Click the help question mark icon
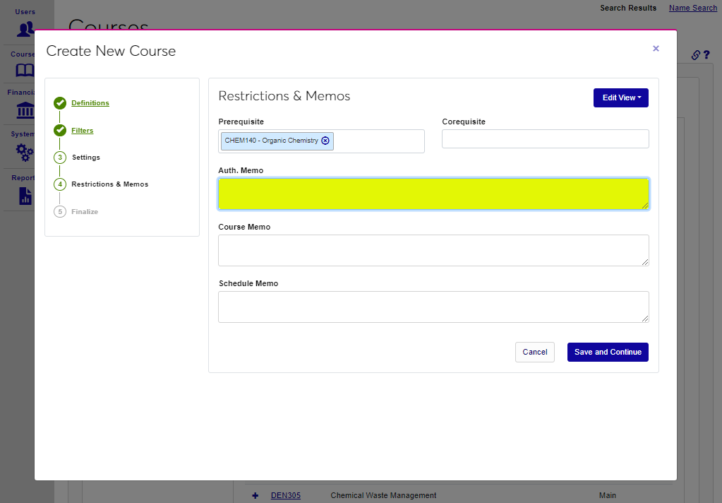The width and height of the screenshot is (722, 503). [706, 55]
